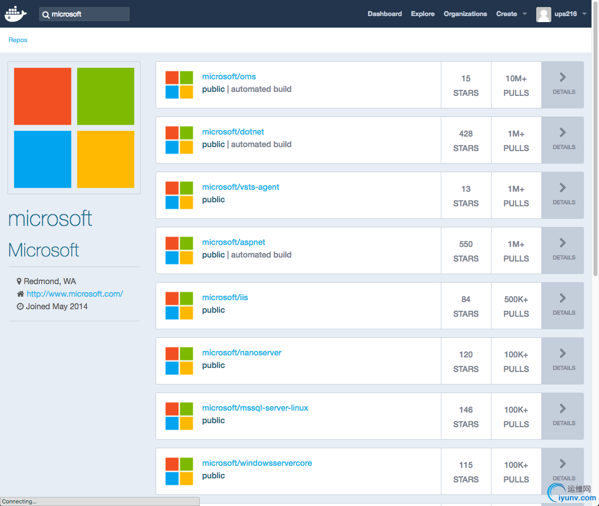Click the 84 STARS count for microsoft/iis
This screenshot has width=599, height=506.
point(465,306)
